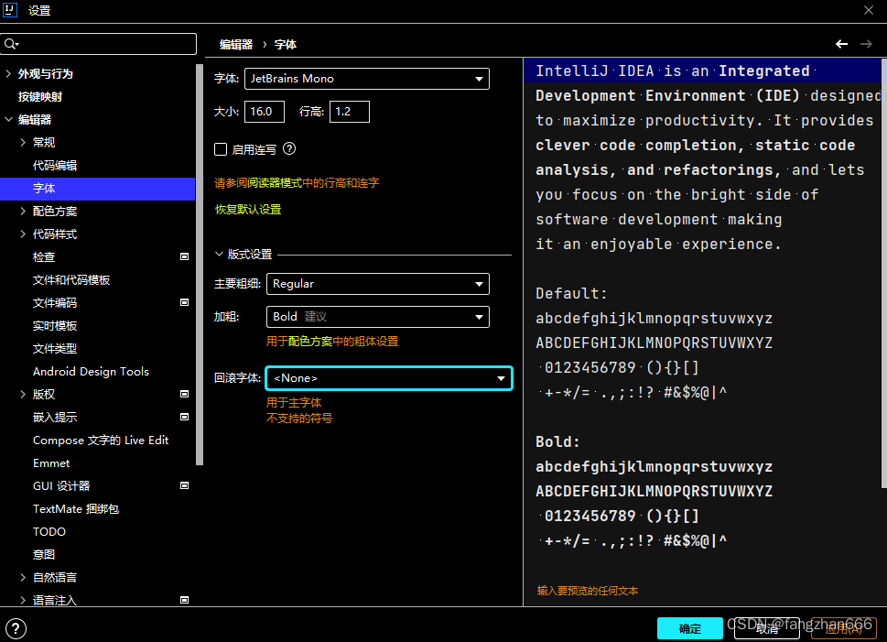
Task: Click the 取消 cancel button
Action: 767,628
